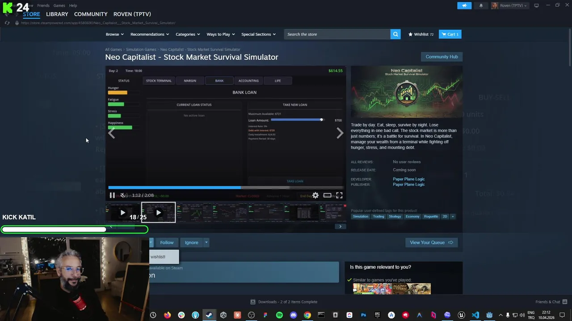Viewport: 572px width, 321px height.
Task: Advance to the next media with the right arrow
Action: pos(340,133)
